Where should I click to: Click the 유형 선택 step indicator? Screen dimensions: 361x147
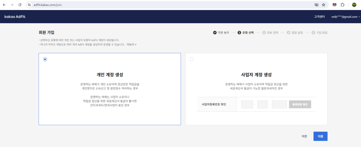246,33
